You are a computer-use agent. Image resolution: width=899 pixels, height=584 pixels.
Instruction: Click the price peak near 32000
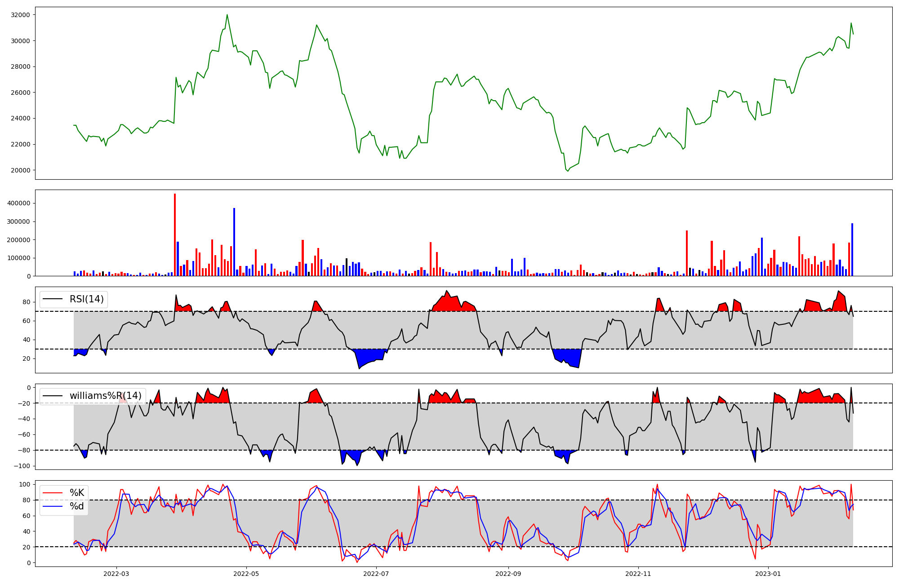pos(227,15)
